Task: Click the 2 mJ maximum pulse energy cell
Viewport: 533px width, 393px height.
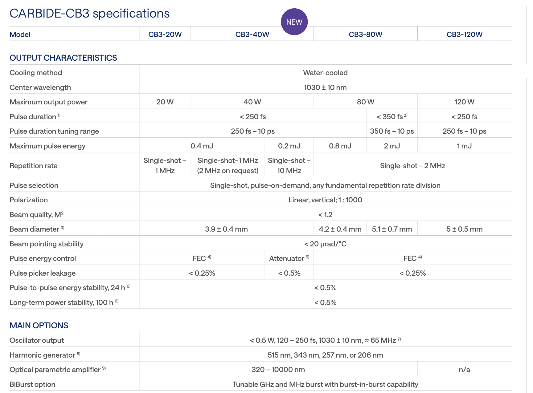Action: (392, 146)
